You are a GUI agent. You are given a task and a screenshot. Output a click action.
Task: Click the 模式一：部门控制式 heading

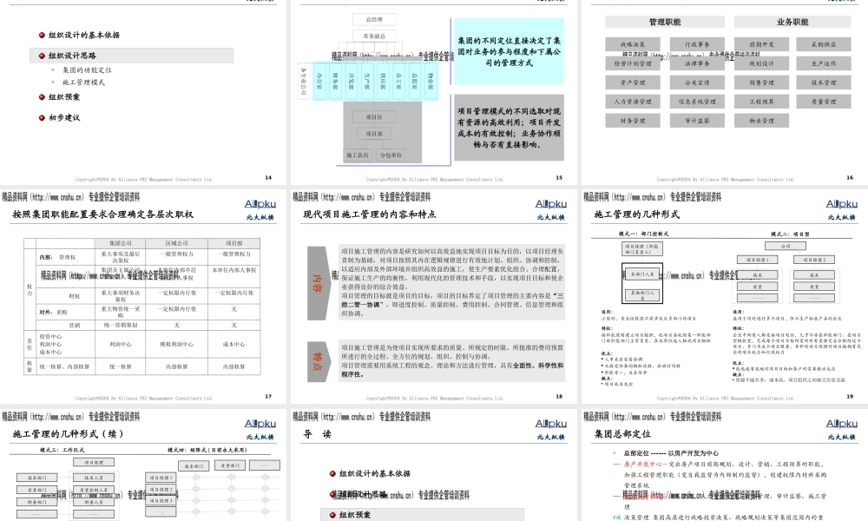[644, 234]
